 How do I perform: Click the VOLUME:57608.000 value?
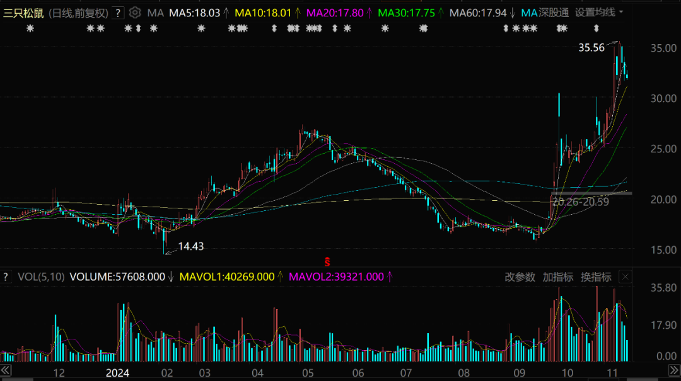pos(117,277)
